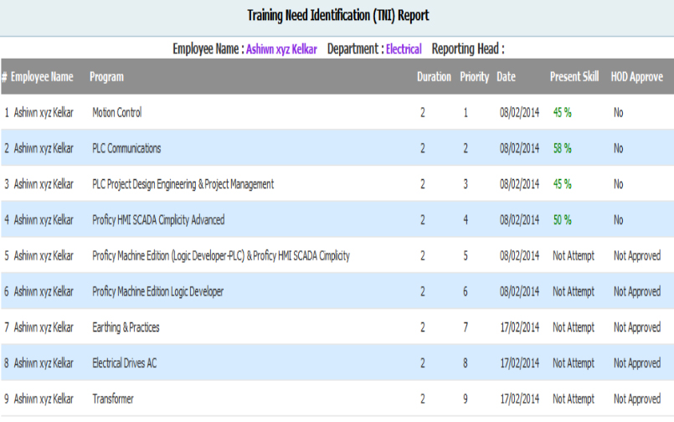
Task: Click the Reporting Head label
Action: [x=468, y=49]
